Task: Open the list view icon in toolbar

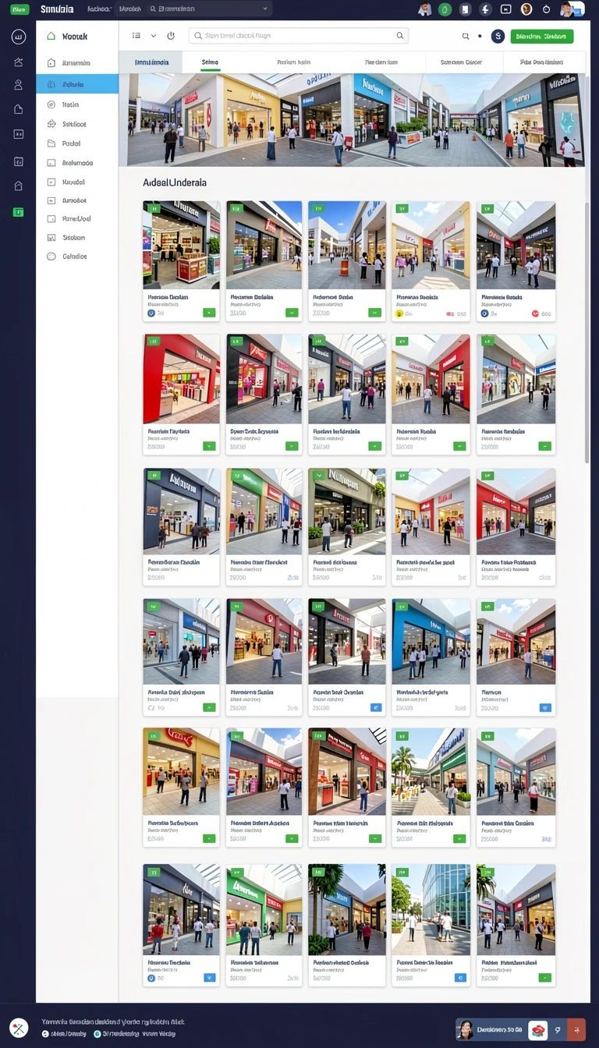Action: (x=136, y=36)
